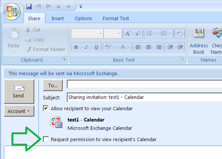Click the Center align text icon
This screenshot has height=159, width=222.
click(148, 47)
